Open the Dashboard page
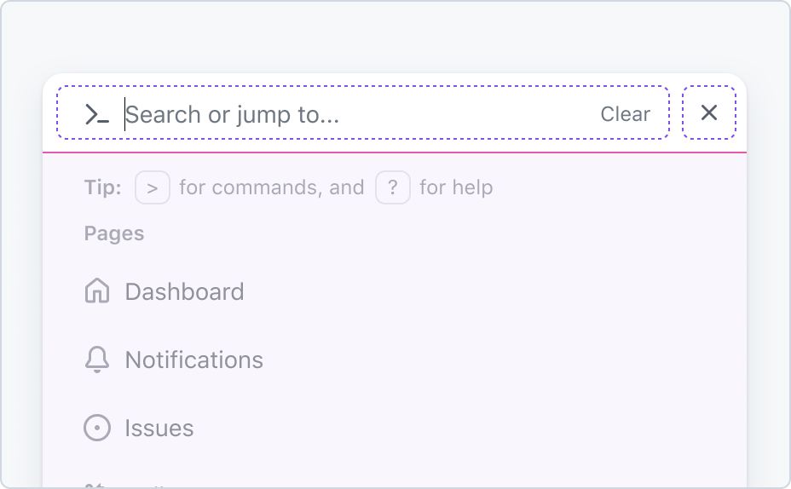The width and height of the screenshot is (791, 489). (395, 292)
